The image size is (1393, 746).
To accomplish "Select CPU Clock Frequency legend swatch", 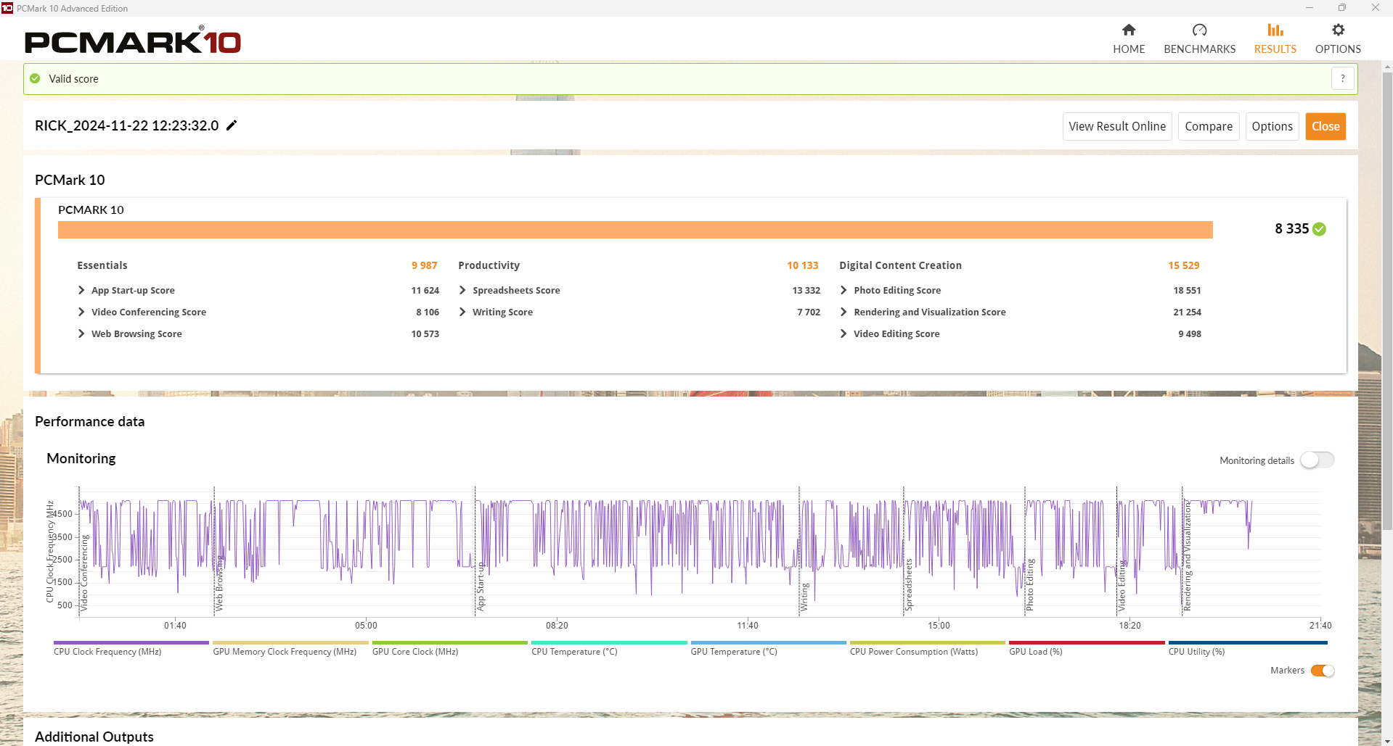I will (131, 642).
